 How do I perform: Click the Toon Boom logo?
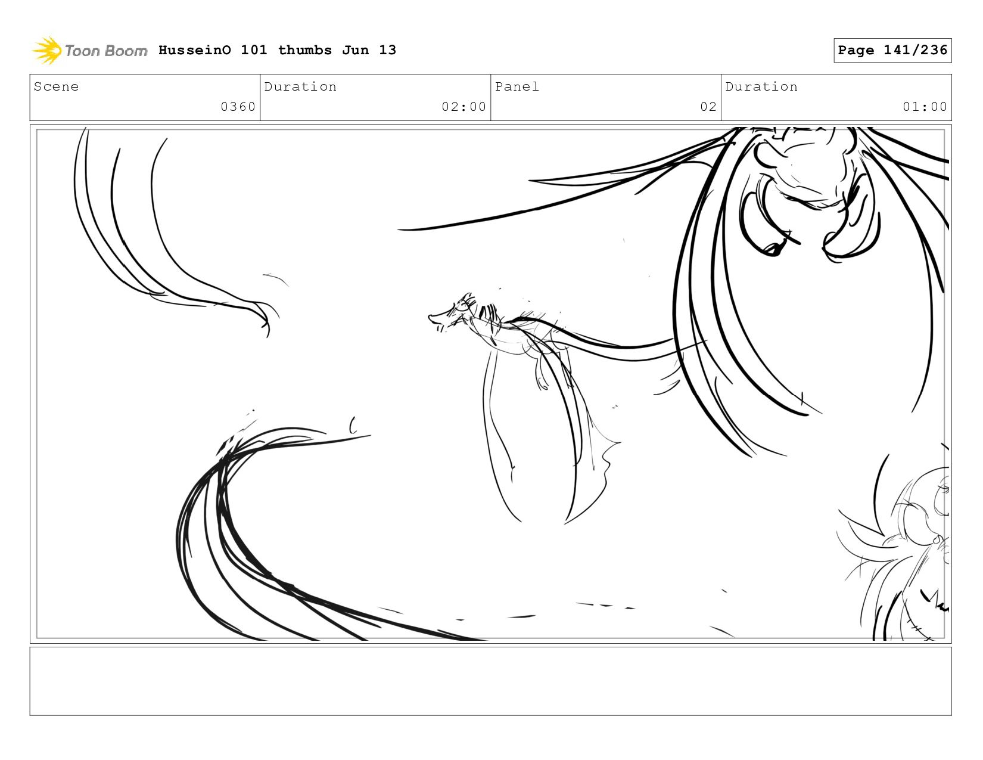(x=89, y=51)
